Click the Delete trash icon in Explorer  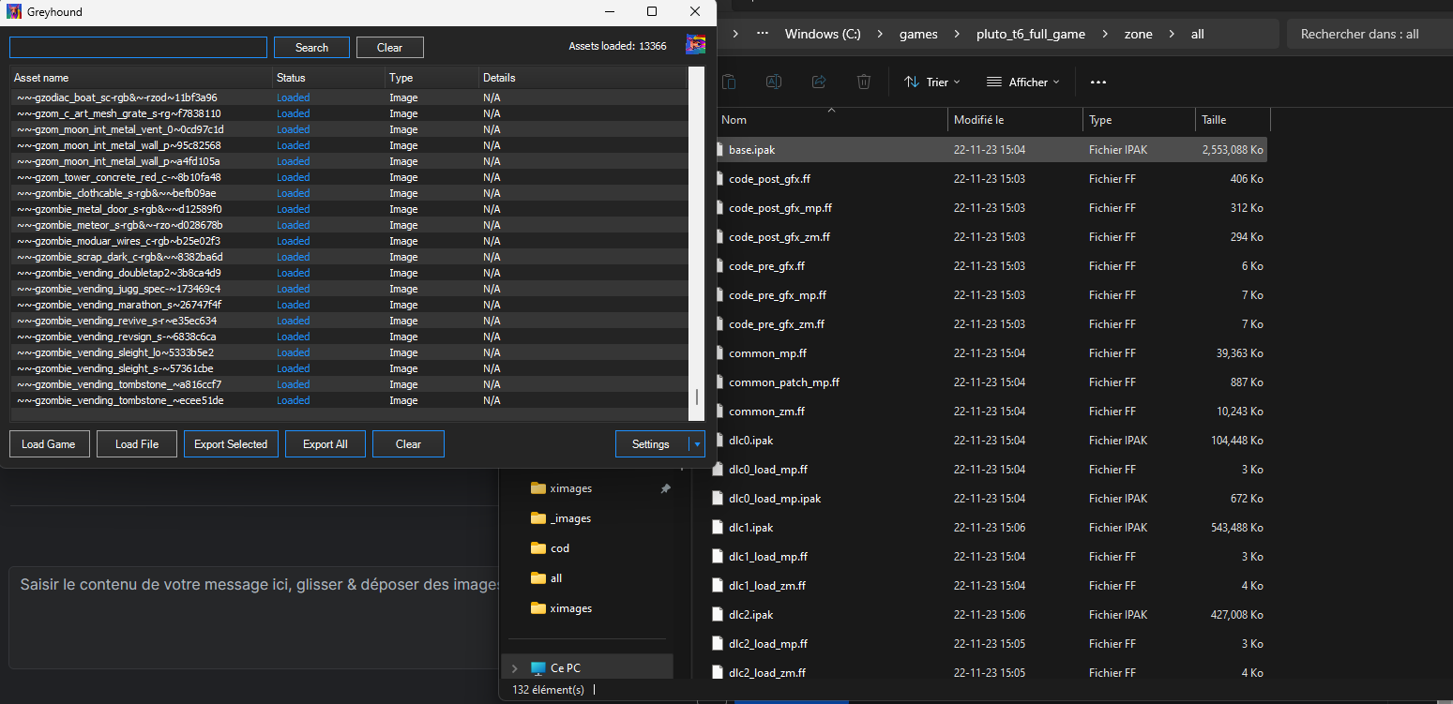pos(864,82)
